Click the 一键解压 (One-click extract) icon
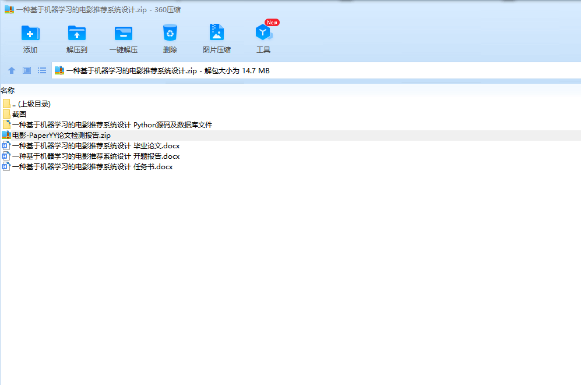This screenshot has height=385, width=581. click(x=124, y=33)
